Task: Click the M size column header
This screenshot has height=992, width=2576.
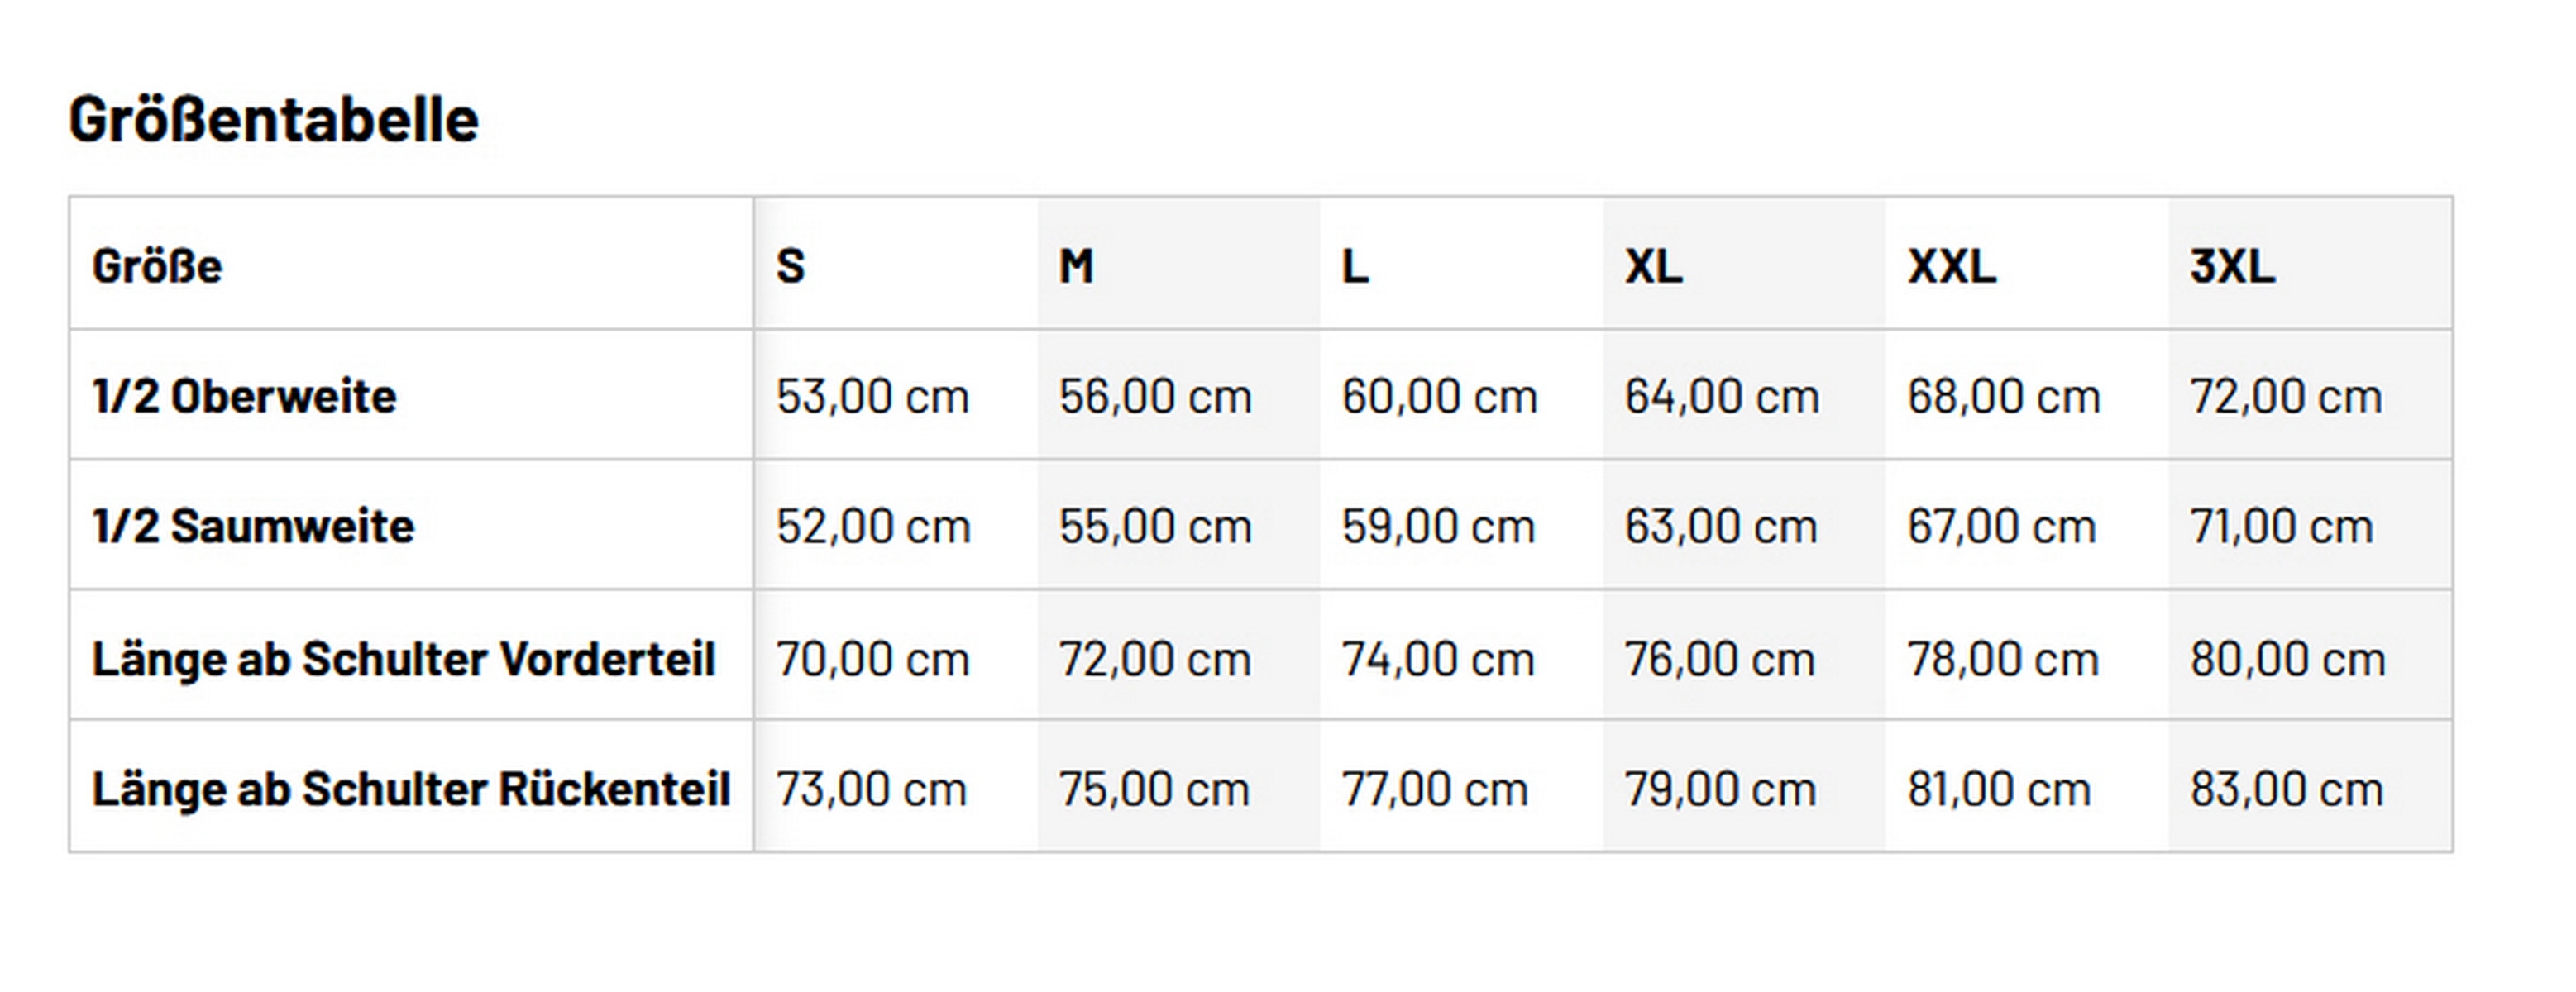Action: tap(1076, 266)
